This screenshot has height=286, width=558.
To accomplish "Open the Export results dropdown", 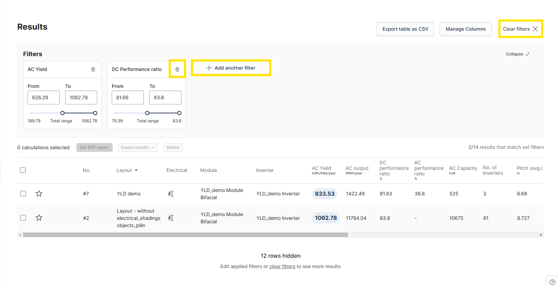I will click(x=138, y=147).
